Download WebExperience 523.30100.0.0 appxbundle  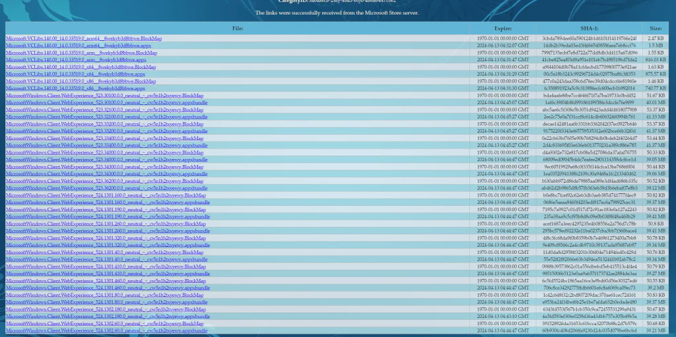pos(106,103)
